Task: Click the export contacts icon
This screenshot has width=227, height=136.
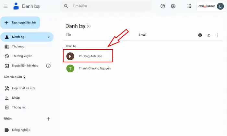Action: pos(209,35)
